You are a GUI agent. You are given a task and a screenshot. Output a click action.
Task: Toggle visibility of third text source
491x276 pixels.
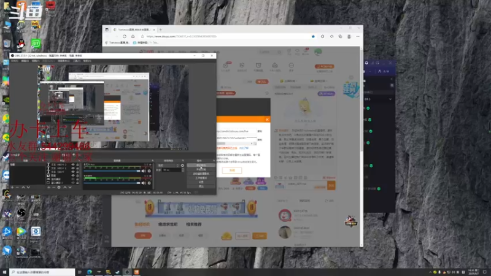73,172
